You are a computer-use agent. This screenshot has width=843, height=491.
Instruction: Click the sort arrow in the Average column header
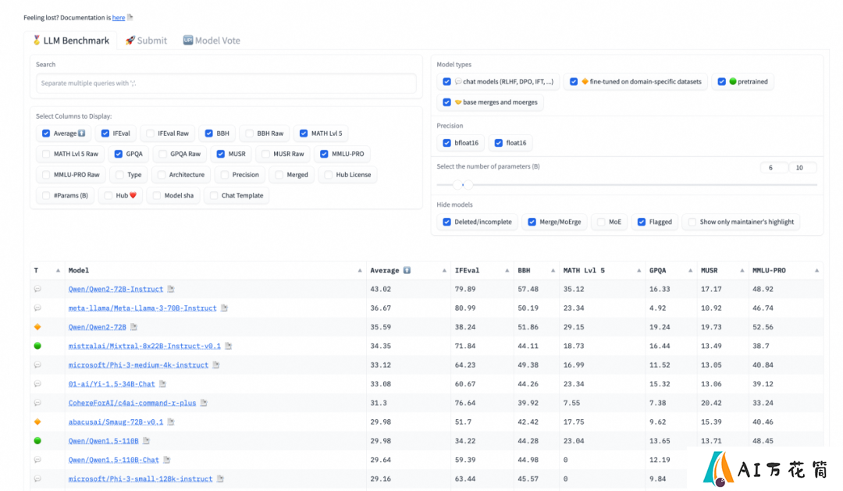tap(444, 271)
